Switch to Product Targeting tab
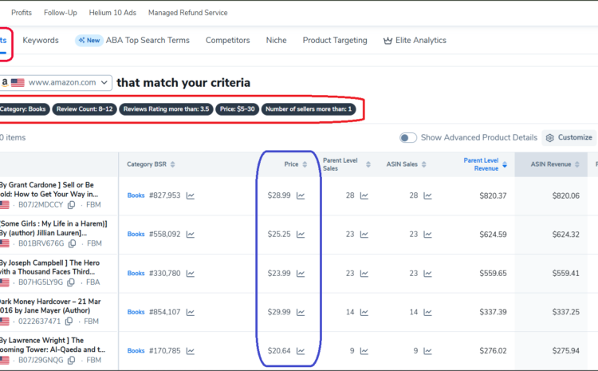This screenshot has width=598, height=371. tap(335, 41)
